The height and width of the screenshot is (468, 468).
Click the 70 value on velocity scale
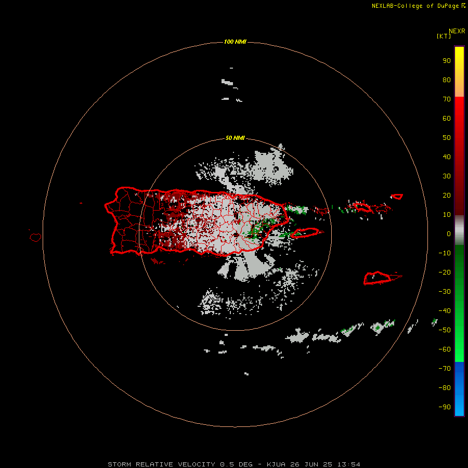point(447,99)
